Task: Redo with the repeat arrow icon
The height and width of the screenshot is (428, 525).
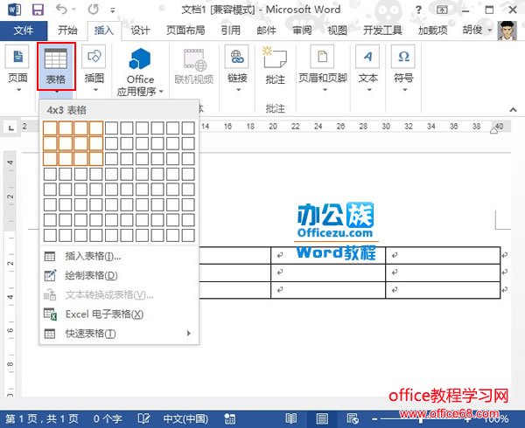Action: (x=93, y=10)
